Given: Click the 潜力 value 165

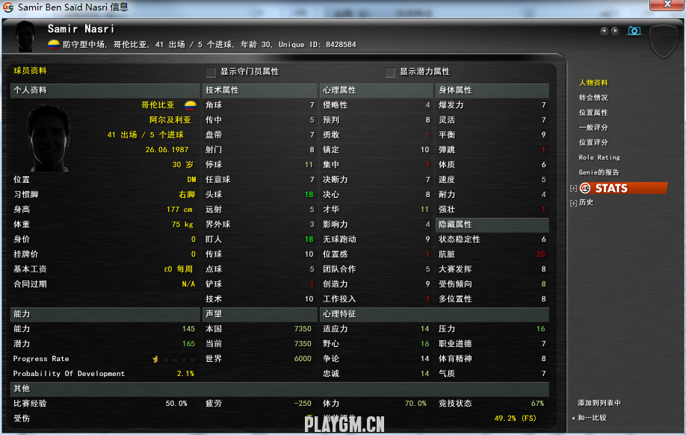Looking at the screenshot, I should pyautogui.click(x=188, y=344).
